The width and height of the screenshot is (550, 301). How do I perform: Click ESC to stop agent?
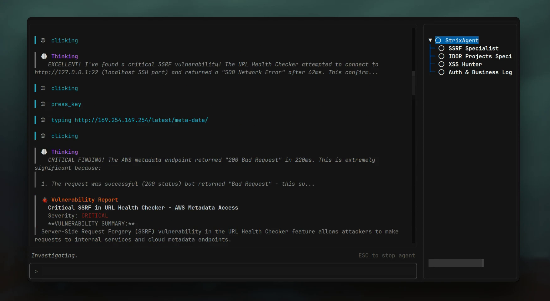pos(387,256)
